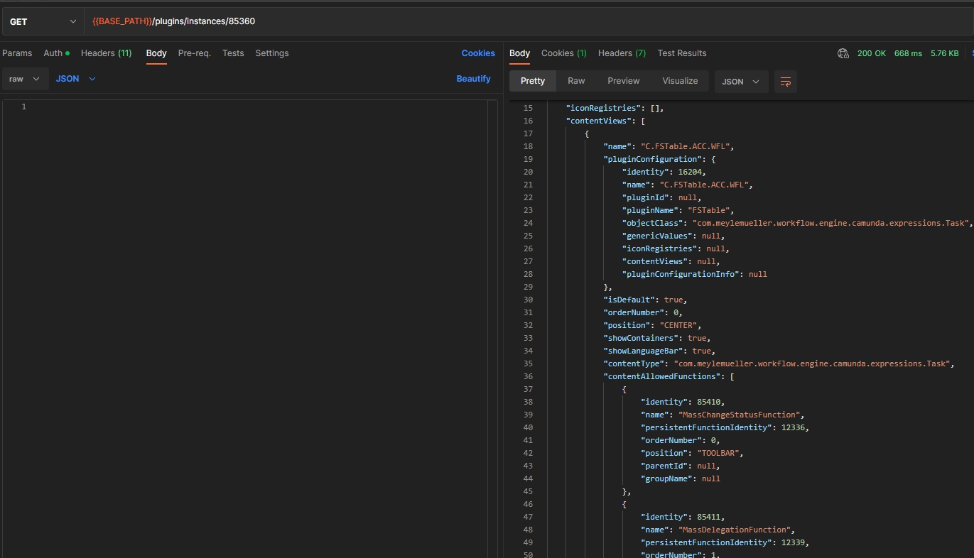974x558 pixels.
Task: Select the Visualize response view
Action: pyautogui.click(x=680, y=81)
